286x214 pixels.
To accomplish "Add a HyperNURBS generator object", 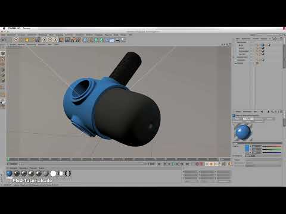I will pos(97,40).
